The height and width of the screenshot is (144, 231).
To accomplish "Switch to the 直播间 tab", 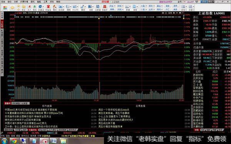I will [8, 103].
